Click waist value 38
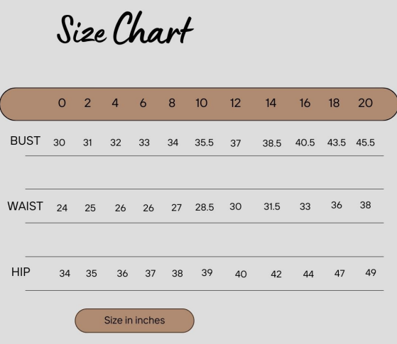The width and height of the screenshot is (397, 344). [x=365, y=205]
